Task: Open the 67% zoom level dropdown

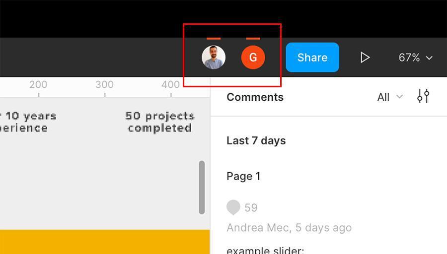Action: coord(415,58)
